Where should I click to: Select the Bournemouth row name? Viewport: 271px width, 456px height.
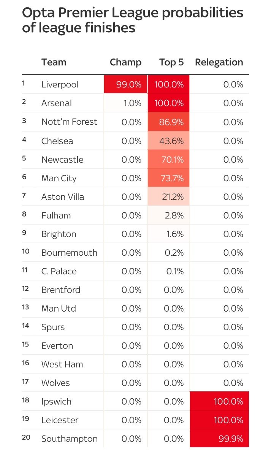(x=69, y=253)
